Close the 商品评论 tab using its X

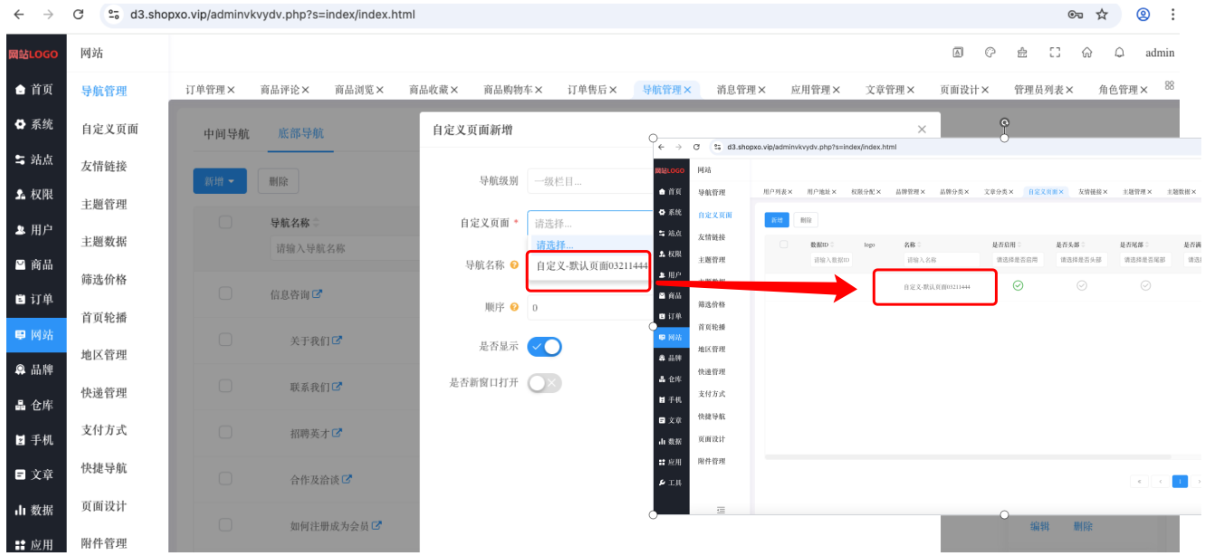click(305, 90)
